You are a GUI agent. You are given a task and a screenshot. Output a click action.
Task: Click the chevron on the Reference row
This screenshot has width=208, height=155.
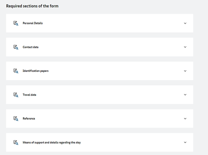(185, 119)
